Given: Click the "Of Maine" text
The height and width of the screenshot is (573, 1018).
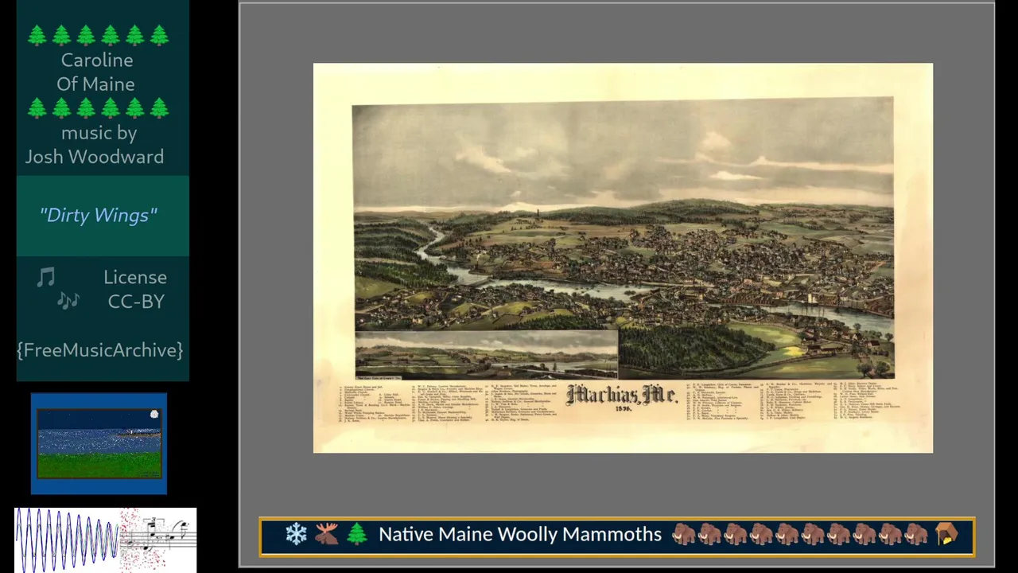Looking at the screenshot, I should [x=95, y=84].
